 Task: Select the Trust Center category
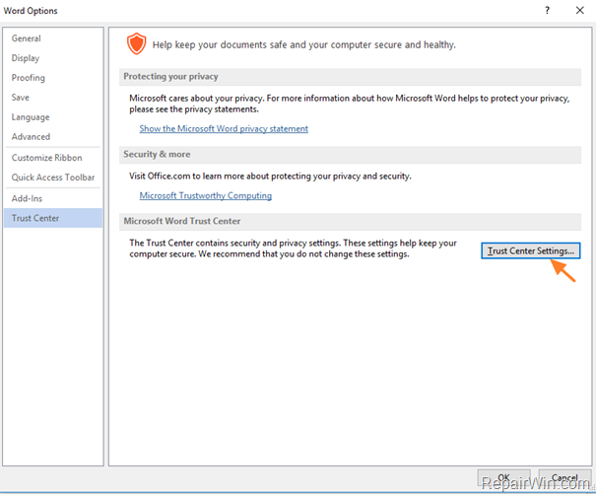(x=53, y=218)
